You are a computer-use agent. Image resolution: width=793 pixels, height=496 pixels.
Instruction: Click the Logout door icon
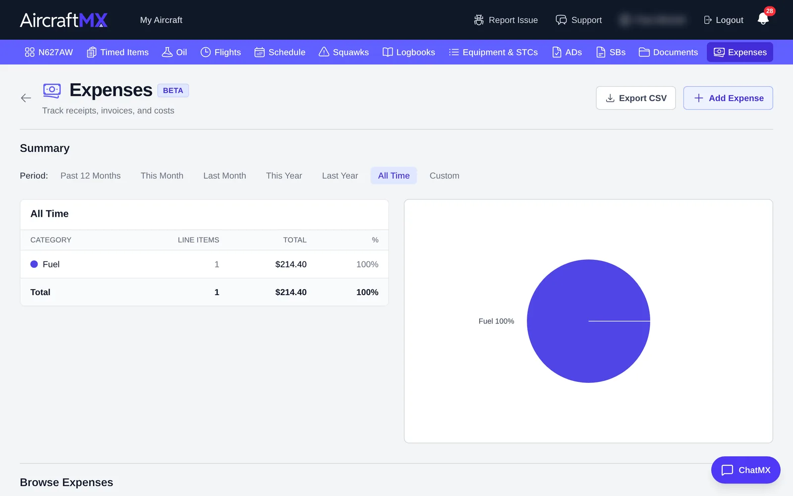click(x=708, y=20)
